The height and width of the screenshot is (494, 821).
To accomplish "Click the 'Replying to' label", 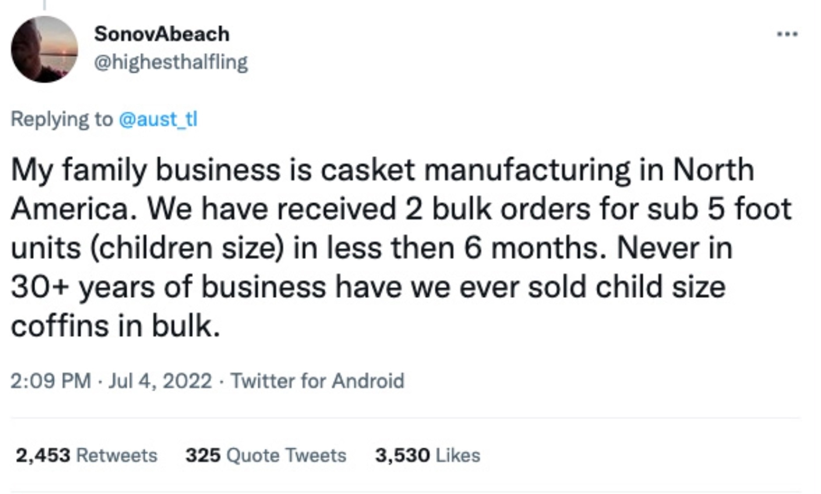I will [62, 119].
